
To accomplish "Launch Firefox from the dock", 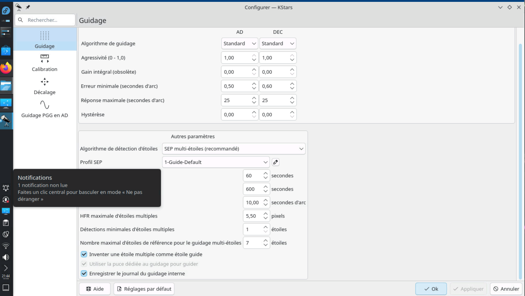I will click(6, 68).
